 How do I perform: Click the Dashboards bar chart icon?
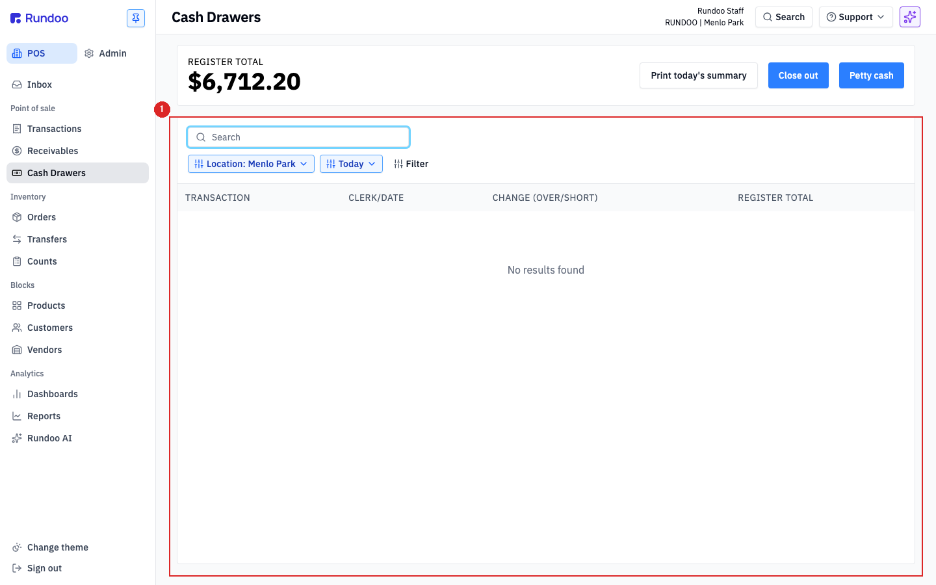click(17, 394)
